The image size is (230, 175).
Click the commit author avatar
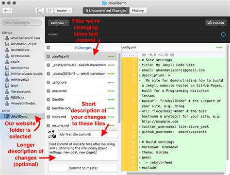(52, 134)
